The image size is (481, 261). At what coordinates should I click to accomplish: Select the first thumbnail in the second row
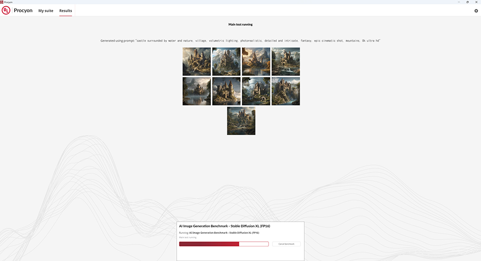coord(197,91)
